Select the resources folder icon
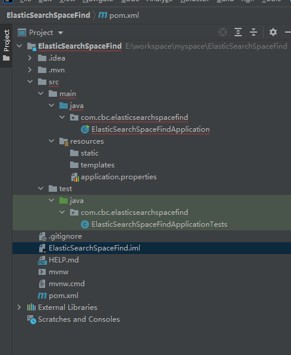The width and height of the screenshot is (291, 355). (x=64, y=141)
